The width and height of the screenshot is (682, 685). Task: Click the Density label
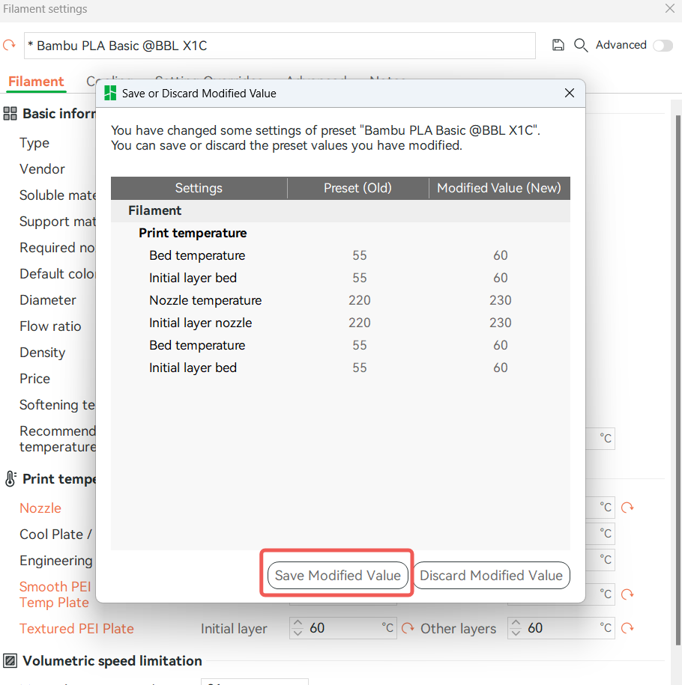coord(43,353)
